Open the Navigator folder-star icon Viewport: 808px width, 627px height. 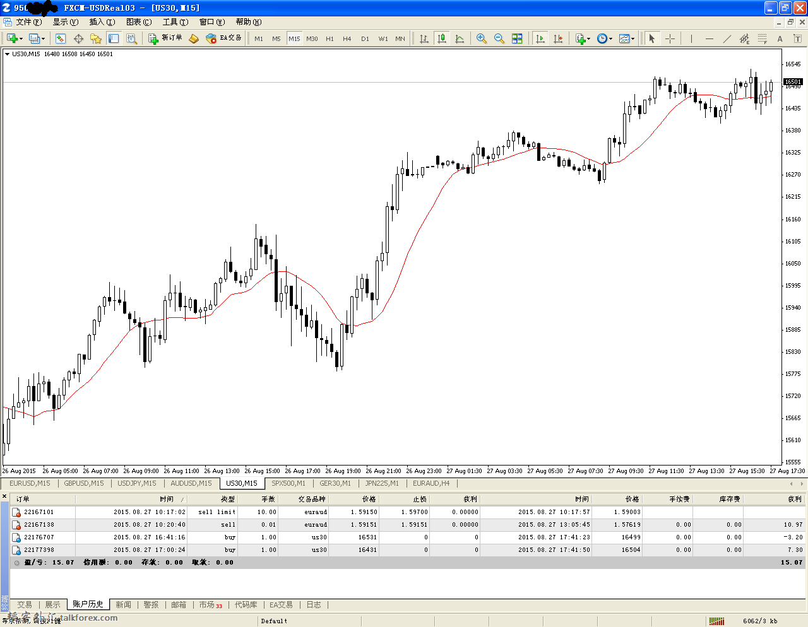point(96,38)
